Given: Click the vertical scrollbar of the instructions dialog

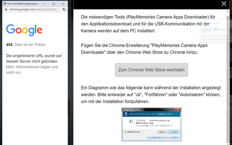Looking at the screenshot, I should [x=228, y=77].
